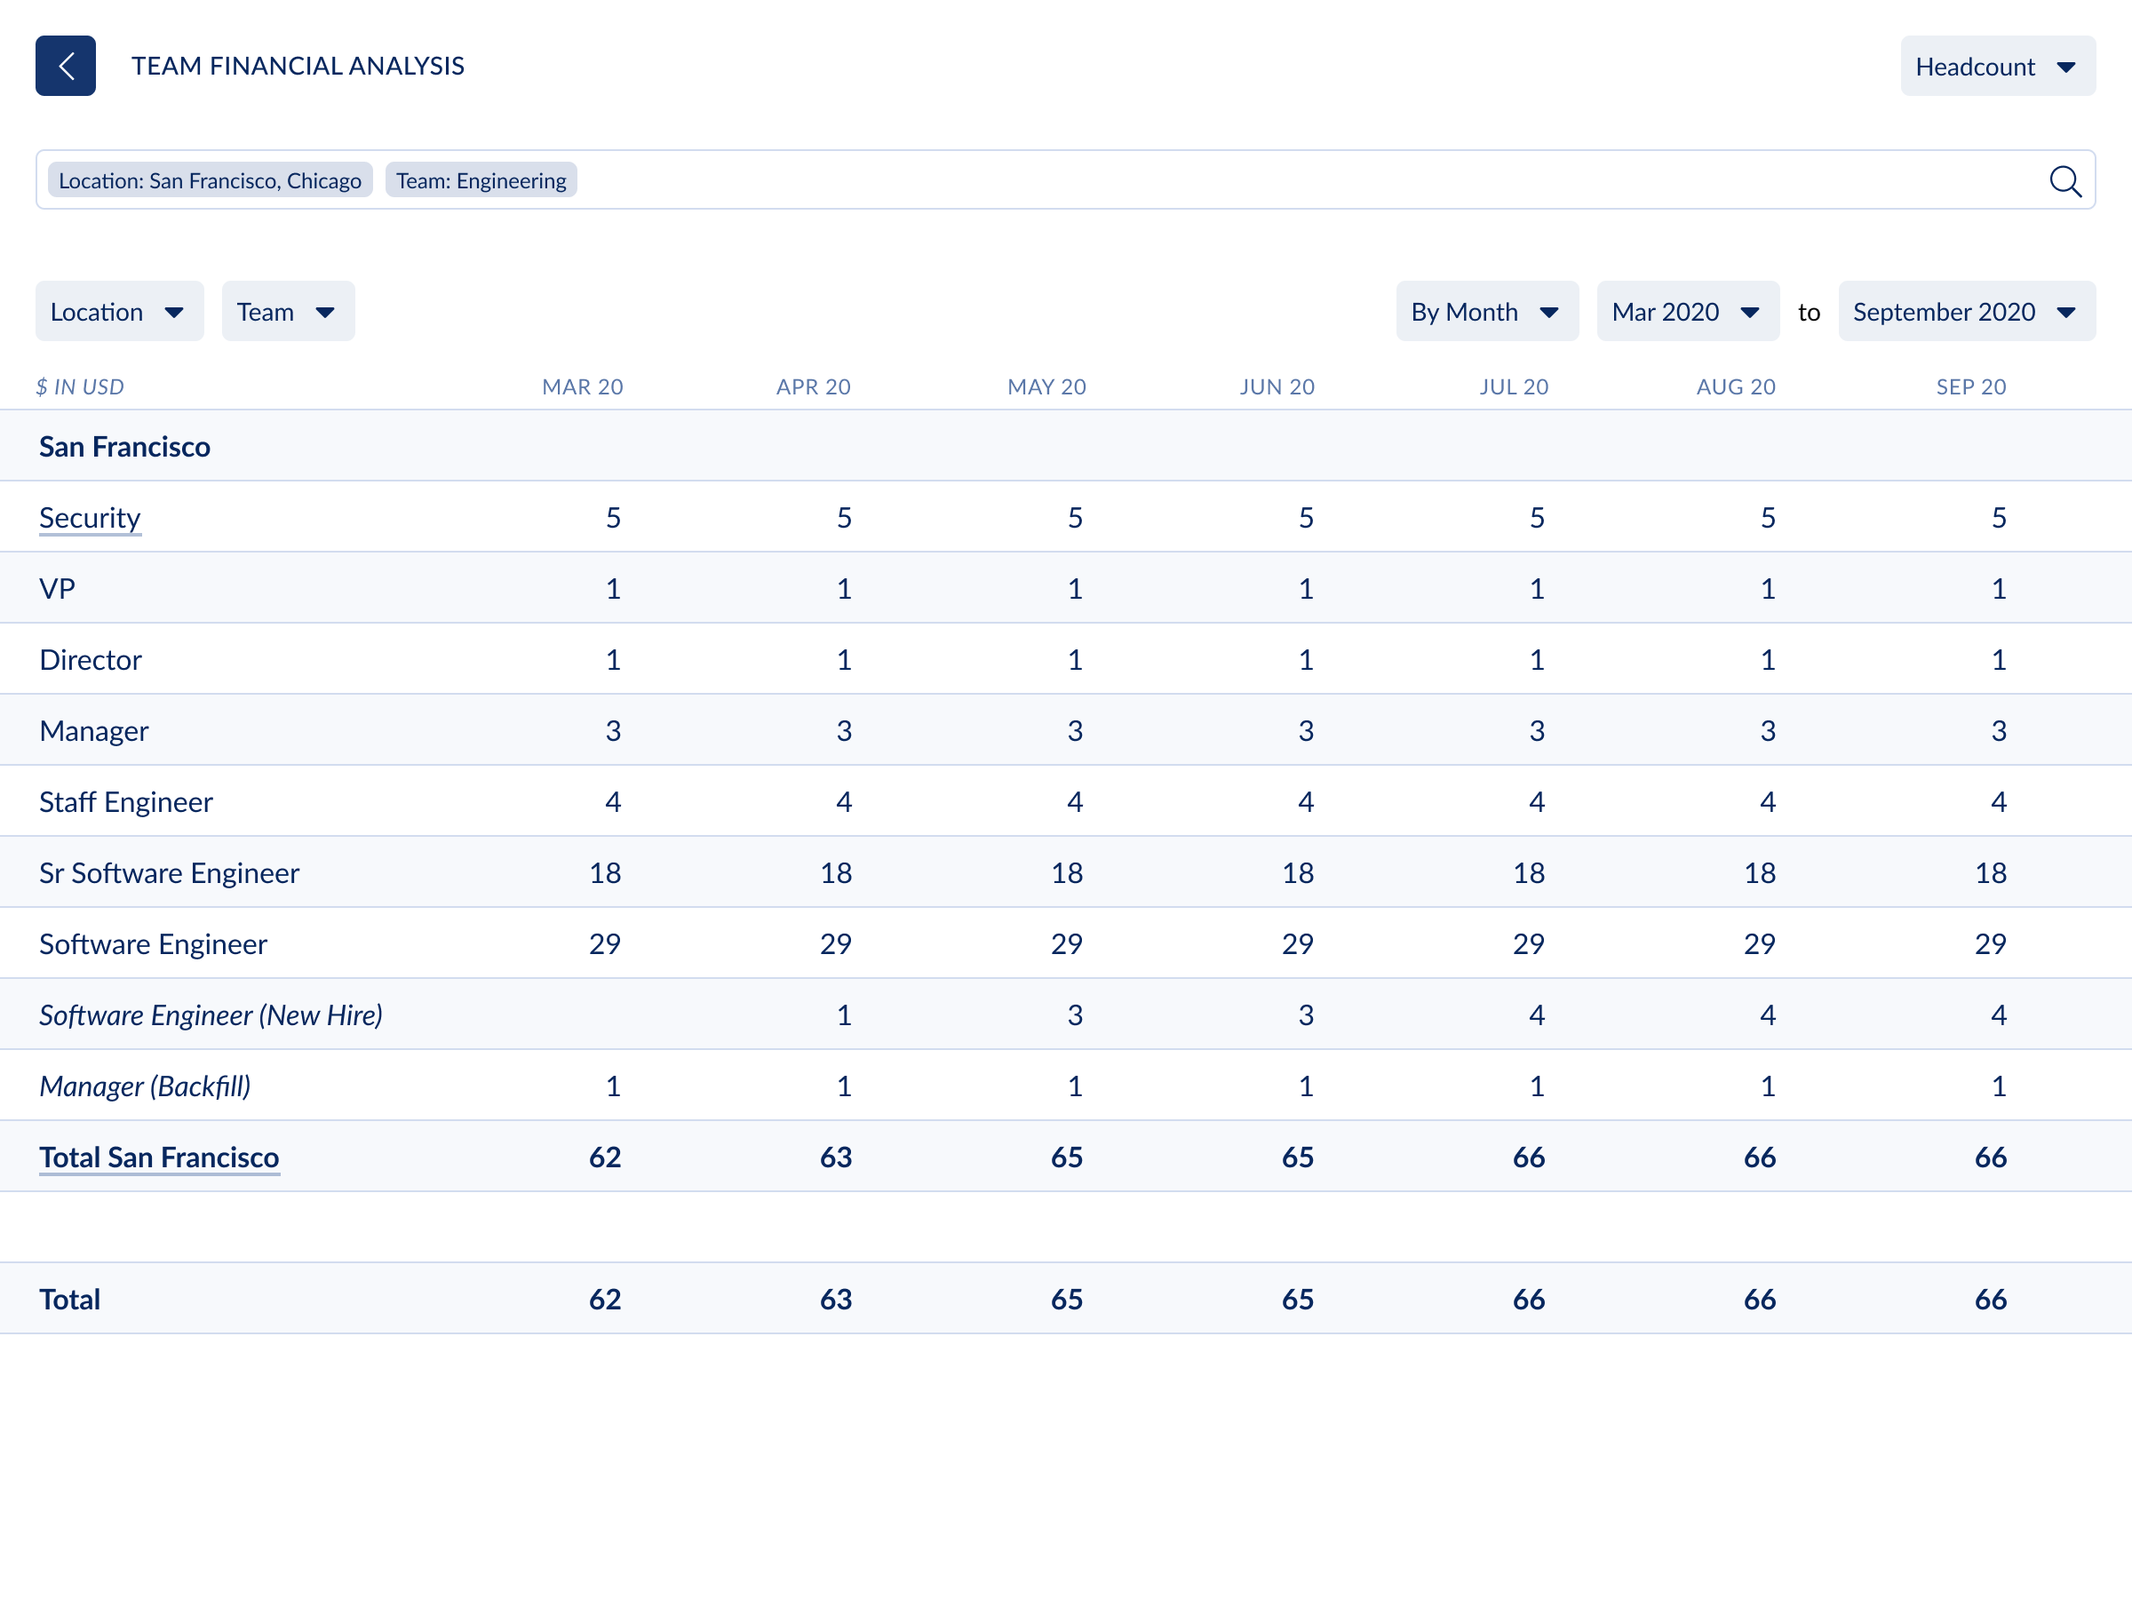
Task: Click the back arrow navigation icon
Action: point(65,66)
